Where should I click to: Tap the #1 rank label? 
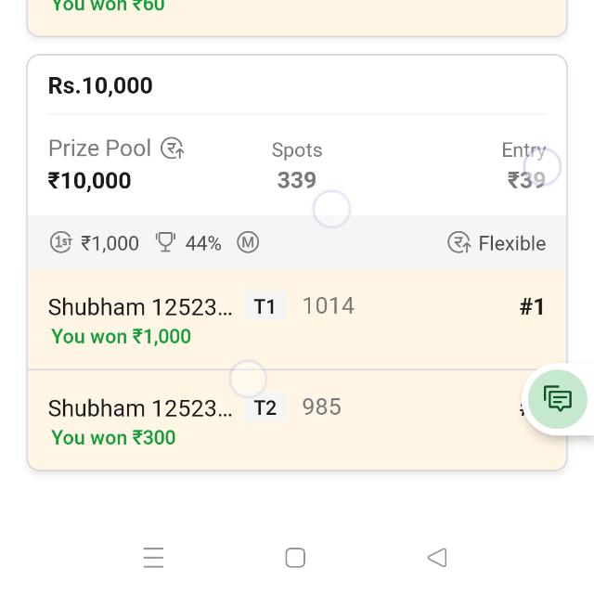point(532,306)
